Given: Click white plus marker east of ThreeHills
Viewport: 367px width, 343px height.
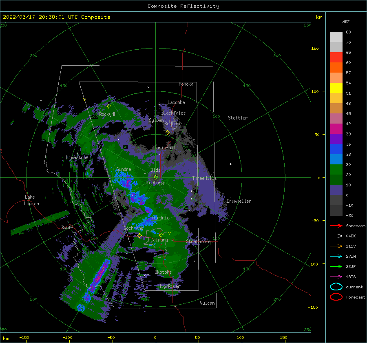Looking at the screenshot, I should [x=230, y=164].
